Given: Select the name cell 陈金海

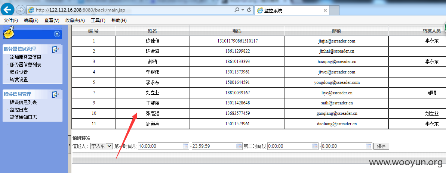Looking at the screenshot, I should (153, 51).
